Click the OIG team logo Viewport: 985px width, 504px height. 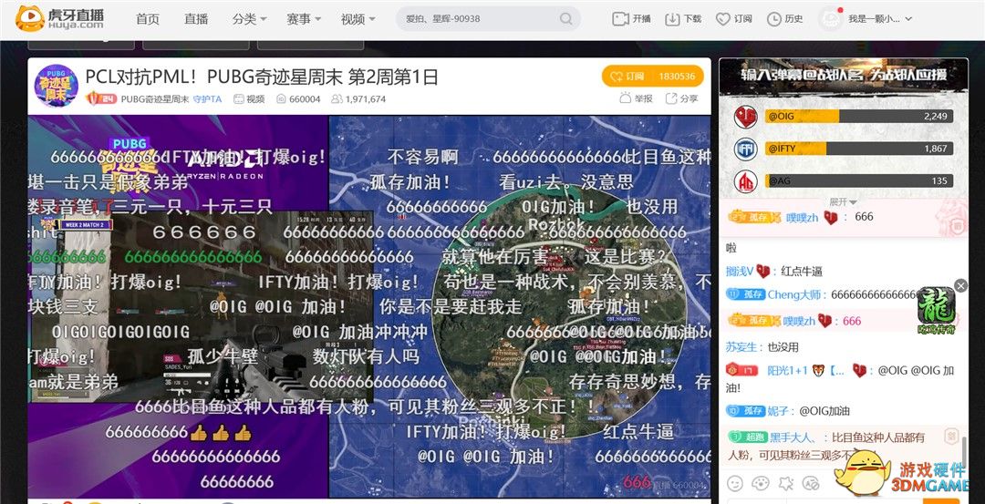746,116
